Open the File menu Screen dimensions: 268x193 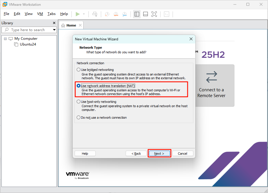click(x=7, y=14)
